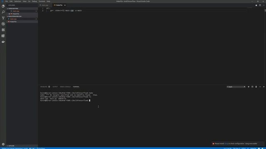The height and width of the screenshot is (149, 266).
Task: Open the editor more actions menu
Action: (264, 5)
